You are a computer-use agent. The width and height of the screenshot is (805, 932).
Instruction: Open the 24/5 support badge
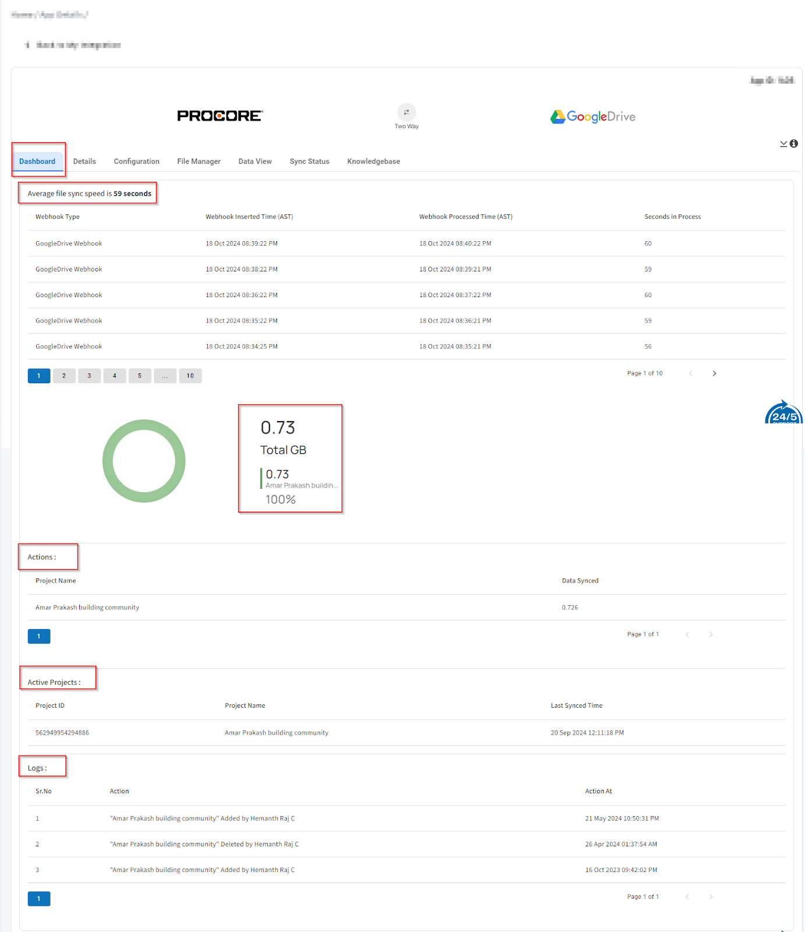[783, 412]
